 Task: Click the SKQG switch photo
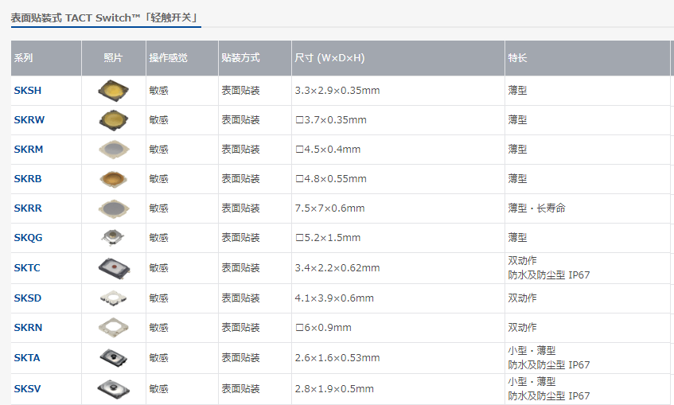pos(113,237)
